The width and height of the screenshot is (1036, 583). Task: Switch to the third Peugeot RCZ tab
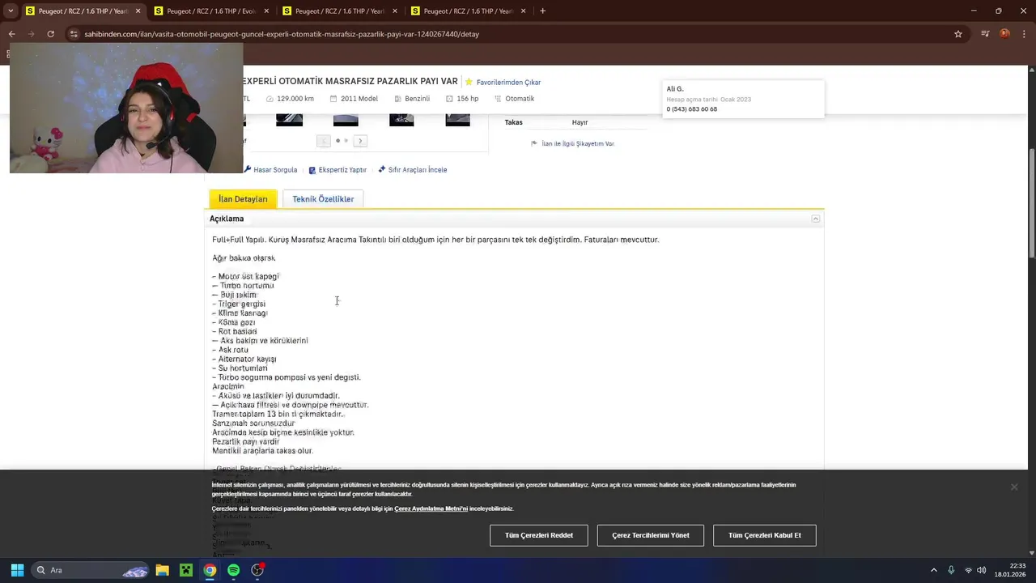[339, 11]
